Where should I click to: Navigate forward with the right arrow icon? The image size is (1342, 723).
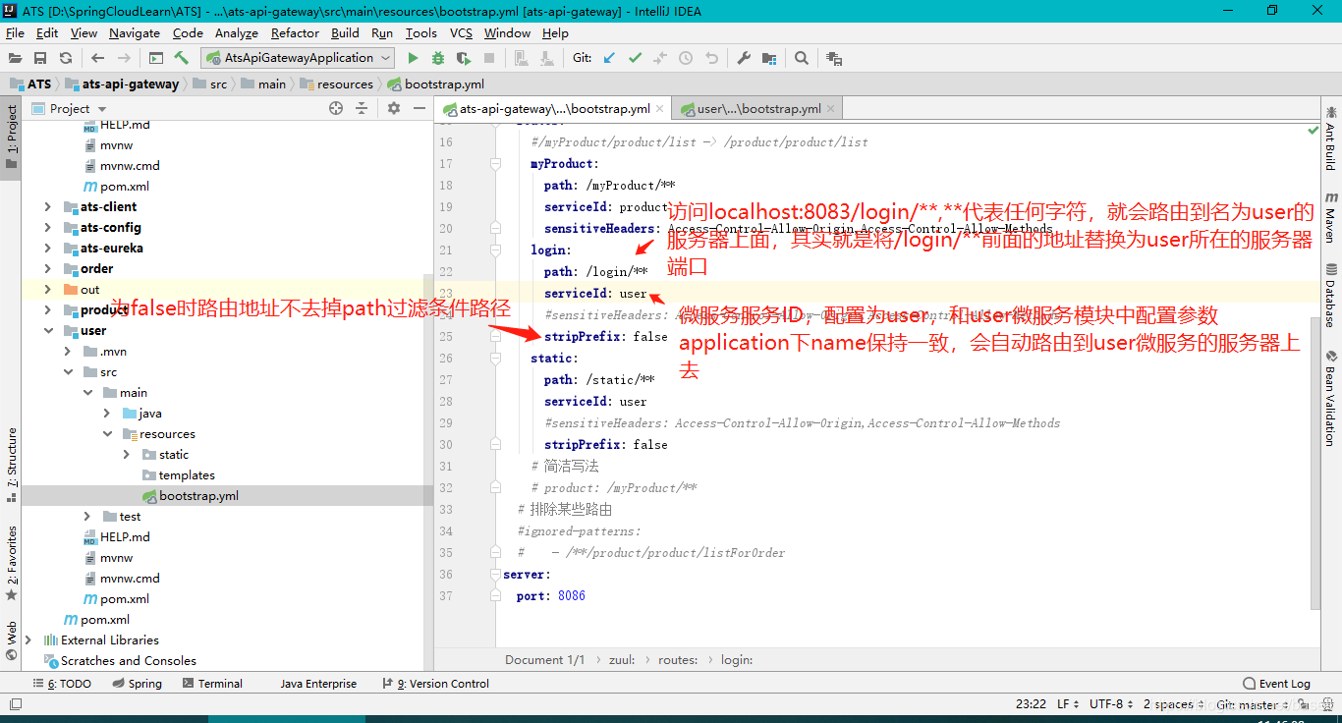pos(124,58)
